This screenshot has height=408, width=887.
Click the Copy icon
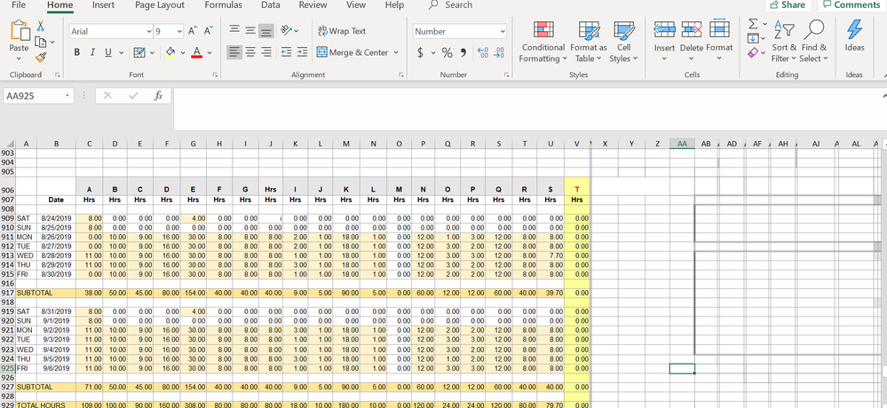pos(41,42)
